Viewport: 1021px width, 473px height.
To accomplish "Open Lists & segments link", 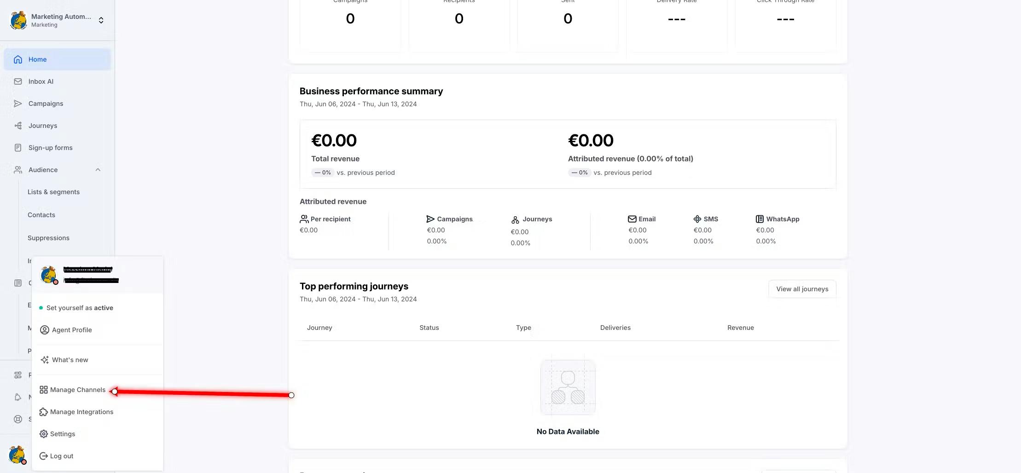I will tap(53, 192).
